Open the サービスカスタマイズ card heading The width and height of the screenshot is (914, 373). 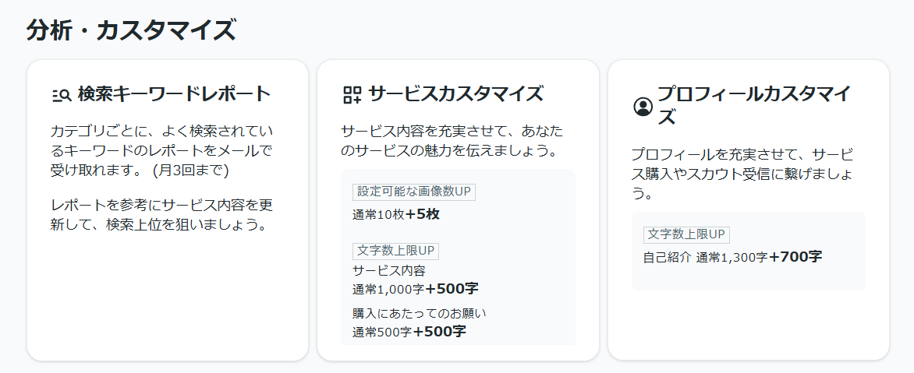[x=455, y=94]
